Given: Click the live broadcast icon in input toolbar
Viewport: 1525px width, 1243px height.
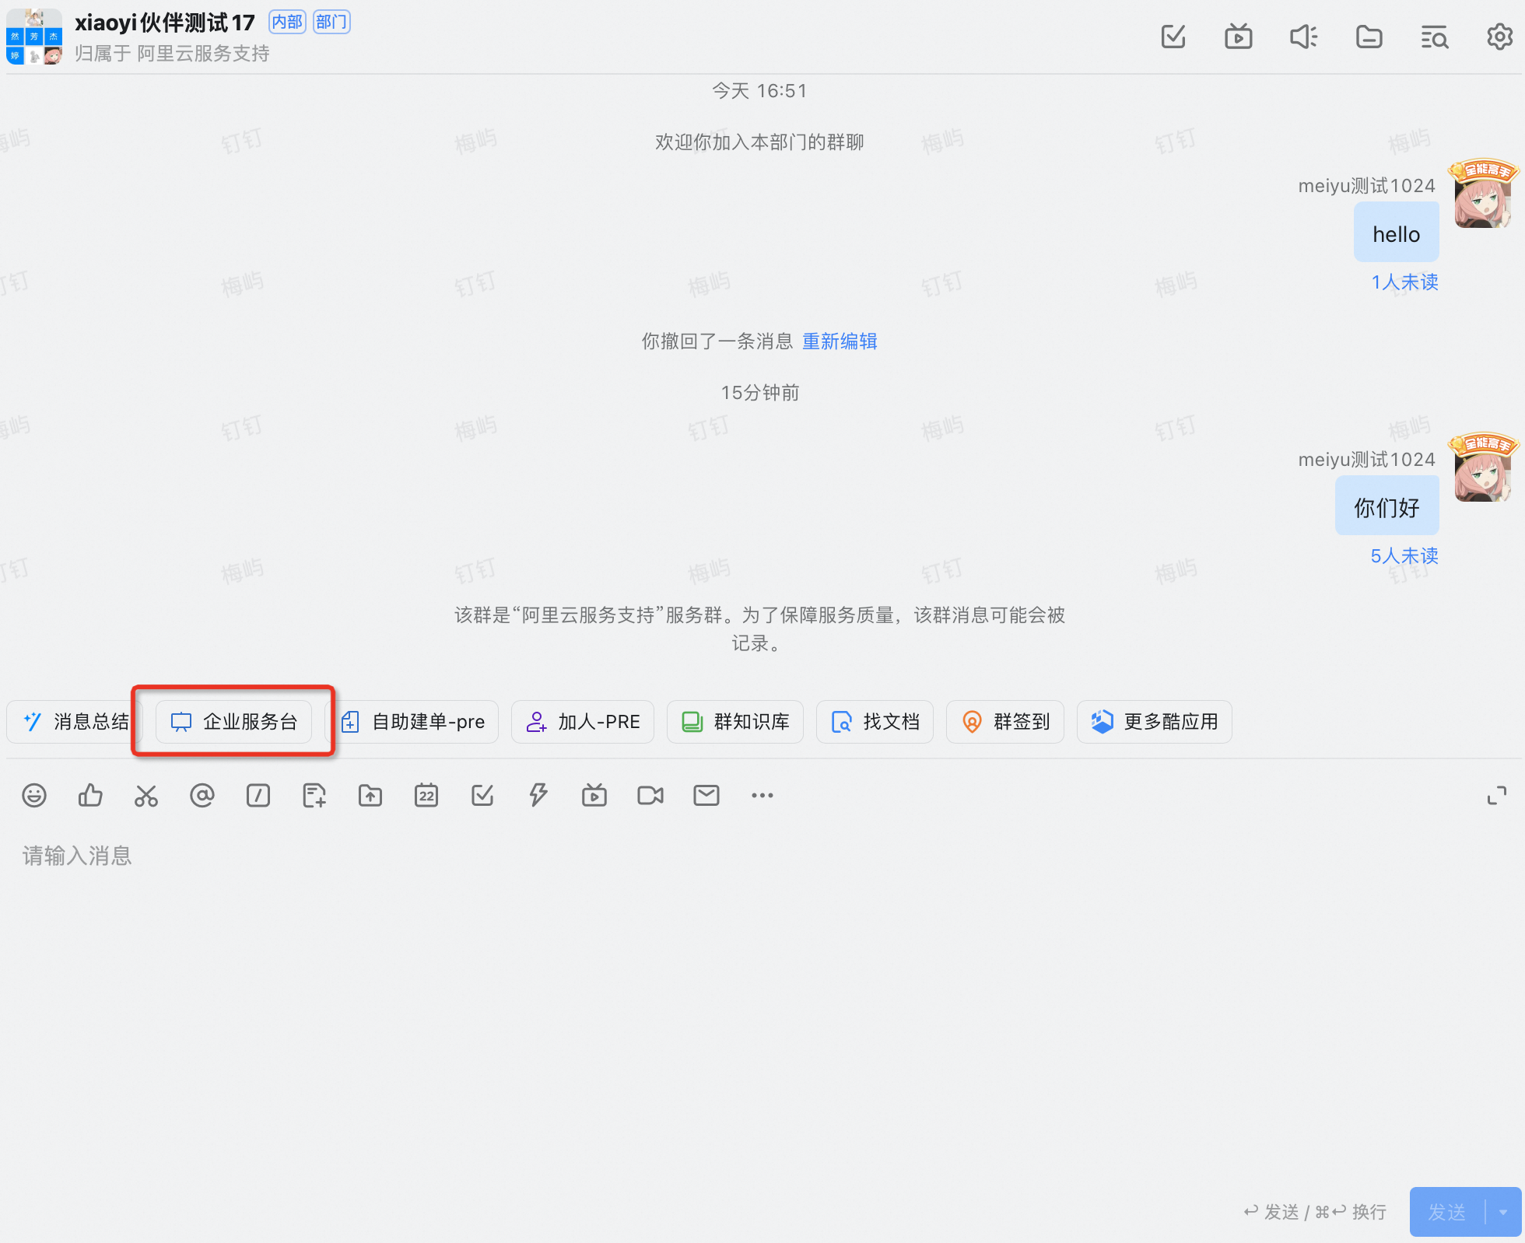Looking at the screenshot, I should (594, 795).
